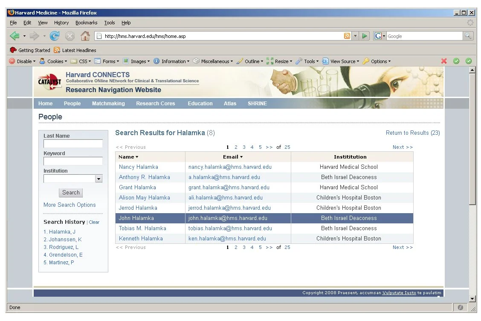Open Latest Headlines feed bookmark
481x321 pixels.
(x=75, y=50)
